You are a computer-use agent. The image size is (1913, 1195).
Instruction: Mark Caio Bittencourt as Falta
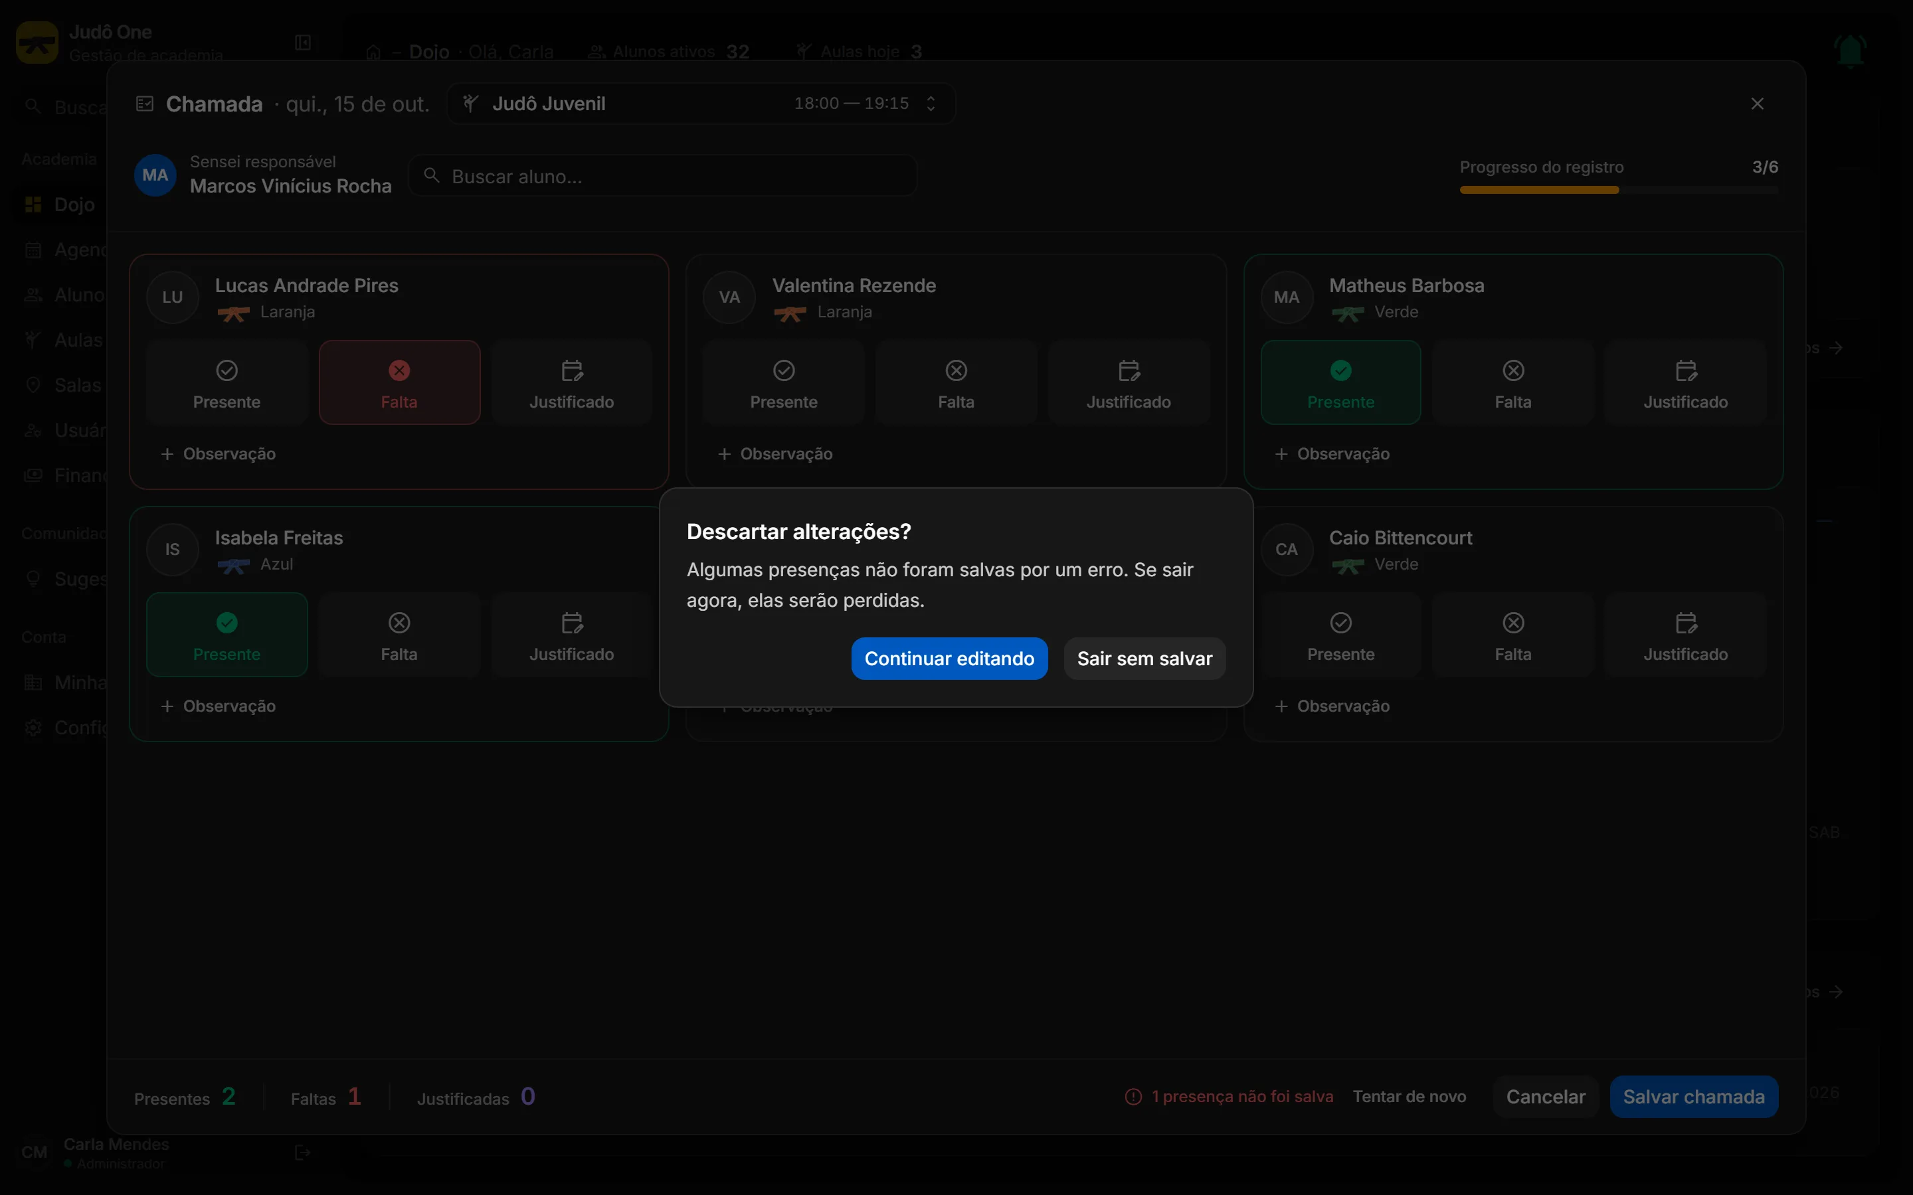pyautogui.click(x=1513, y=635)
